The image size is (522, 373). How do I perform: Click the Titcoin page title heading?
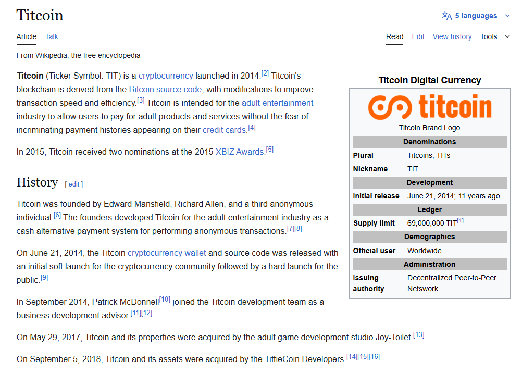point(40,15)
